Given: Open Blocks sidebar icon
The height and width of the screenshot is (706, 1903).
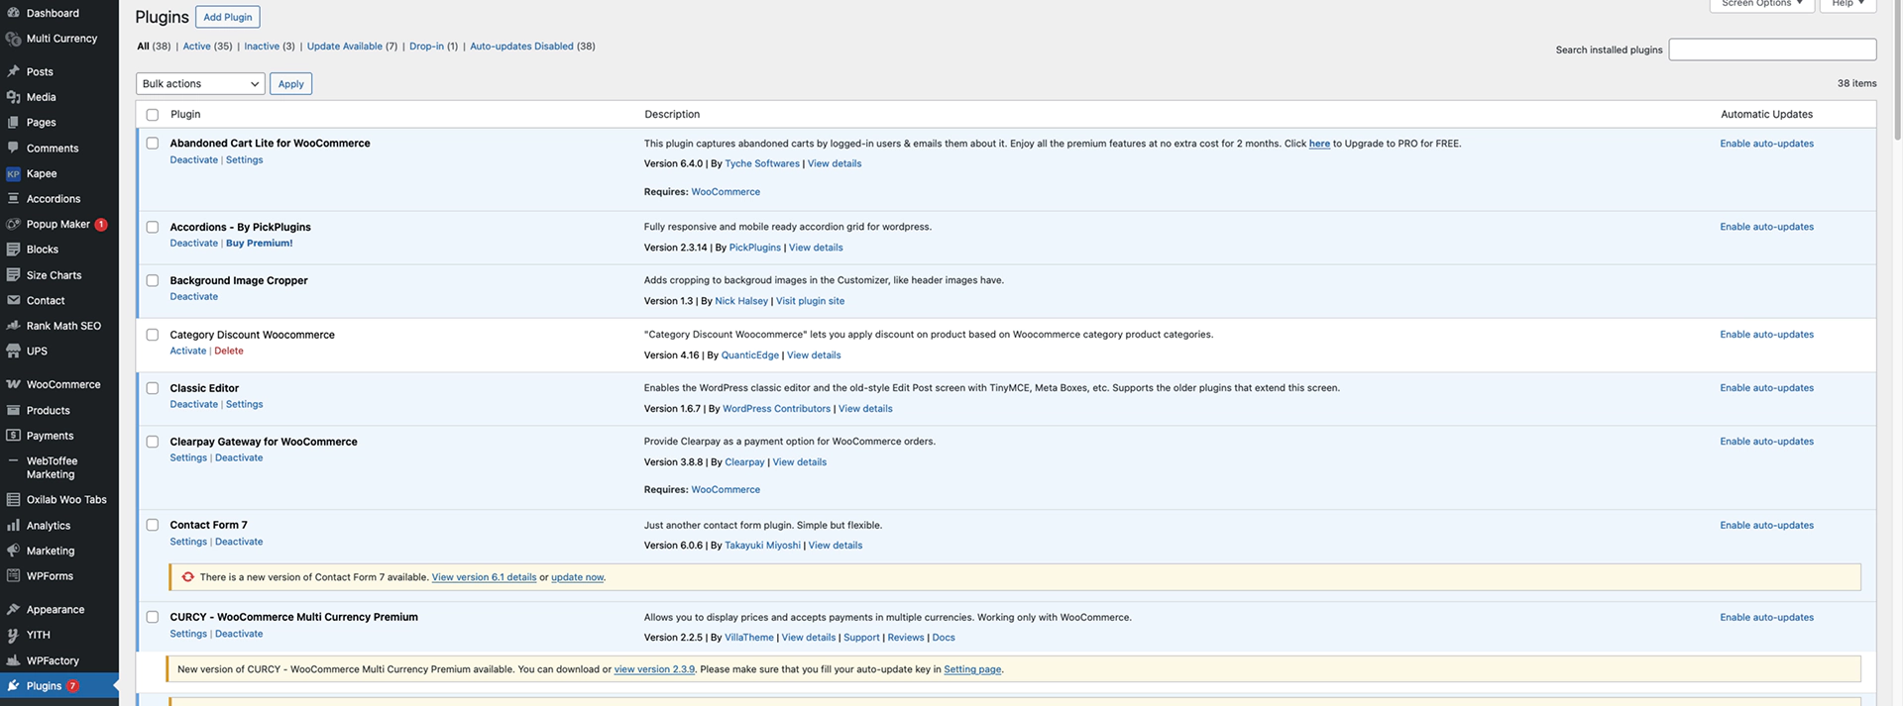Looking at the screenshot, I should click(x=13, y=250).
